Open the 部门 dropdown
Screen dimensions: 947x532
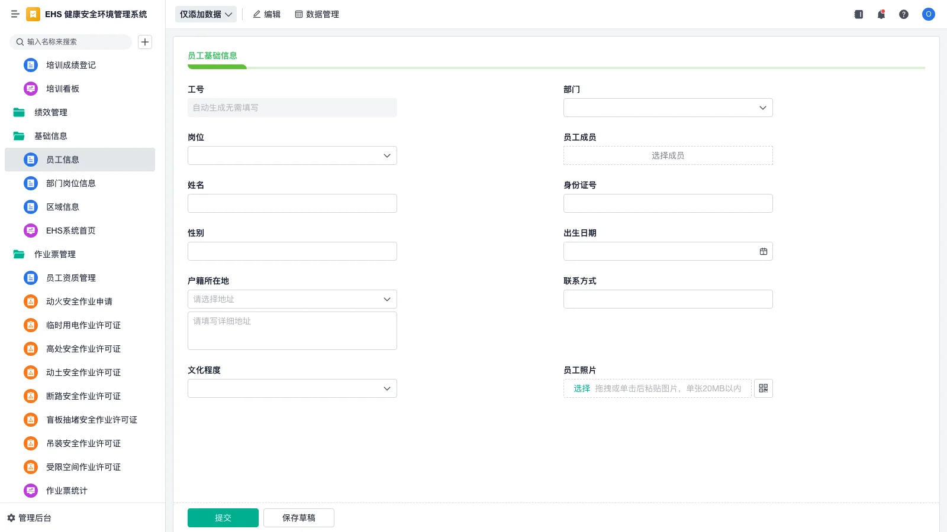click(668, 108)
